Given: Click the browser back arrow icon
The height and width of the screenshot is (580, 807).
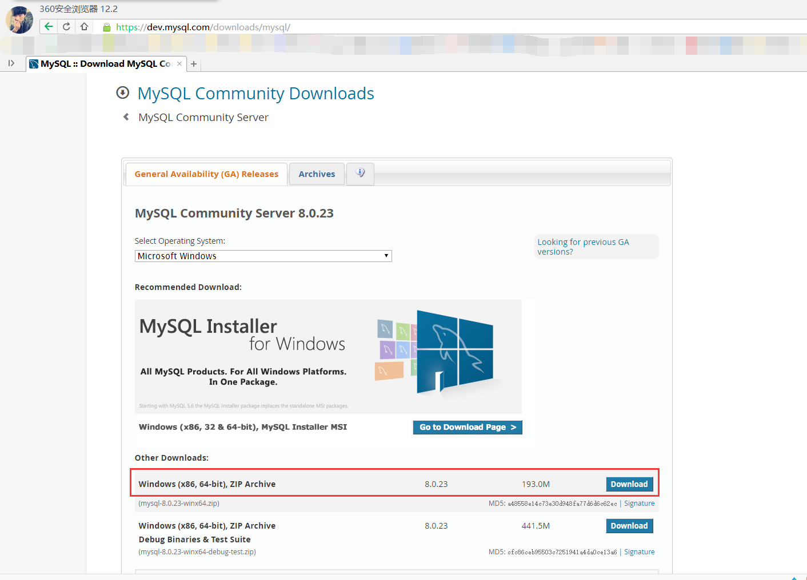Looking at the screenshot, I should 49,26.
